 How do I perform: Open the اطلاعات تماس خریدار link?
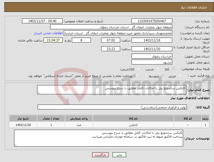point(48,33)
